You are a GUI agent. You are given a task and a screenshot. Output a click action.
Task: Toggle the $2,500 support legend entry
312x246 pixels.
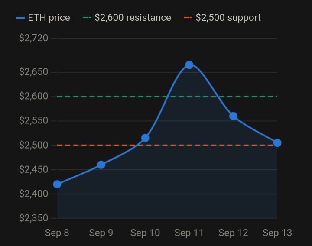tap(222, 18)
